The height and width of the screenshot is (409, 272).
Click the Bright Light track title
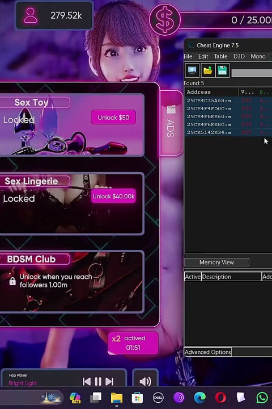[23, 383]
